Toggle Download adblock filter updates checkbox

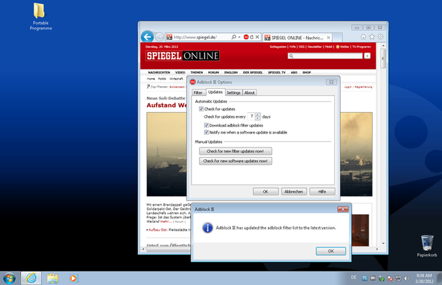[x=206, y=125]
